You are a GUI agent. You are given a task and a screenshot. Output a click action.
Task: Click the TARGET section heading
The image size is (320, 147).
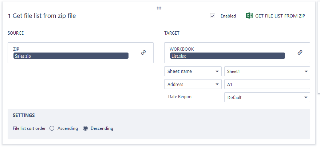[172, 33]
